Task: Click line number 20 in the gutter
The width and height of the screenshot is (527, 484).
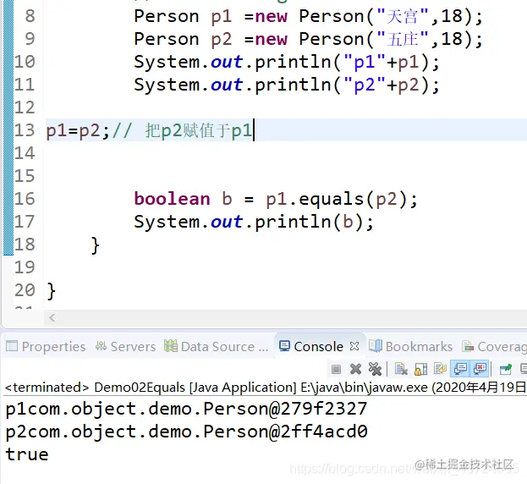Action: [25, 290]
